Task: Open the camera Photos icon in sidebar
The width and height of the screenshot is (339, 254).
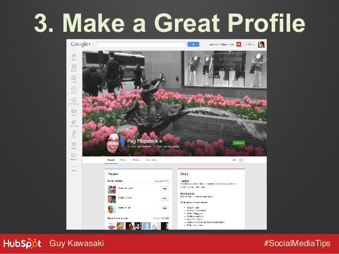Action: pyautogui.click(x=74, y=111)
